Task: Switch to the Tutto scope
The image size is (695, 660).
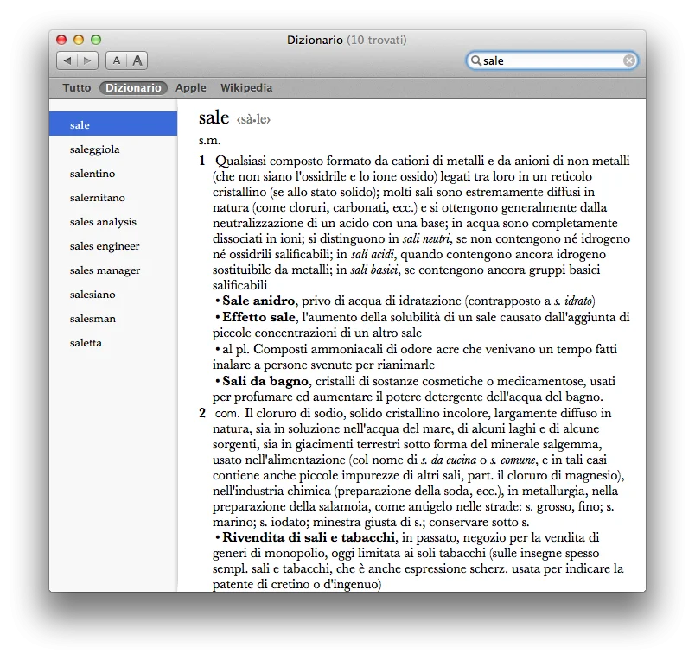Action: tap(76, 87)
